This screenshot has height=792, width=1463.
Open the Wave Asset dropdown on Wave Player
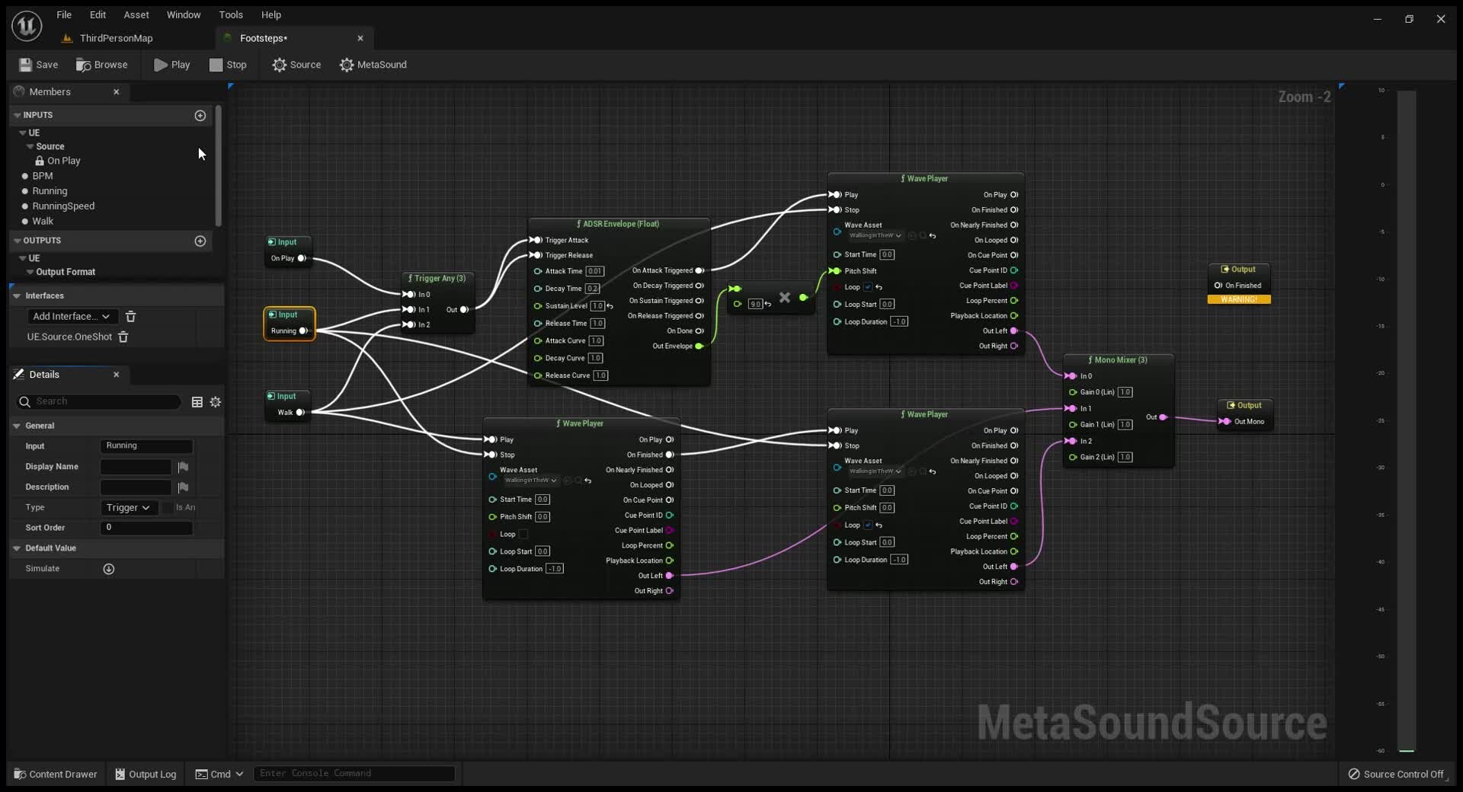(875, 236)
